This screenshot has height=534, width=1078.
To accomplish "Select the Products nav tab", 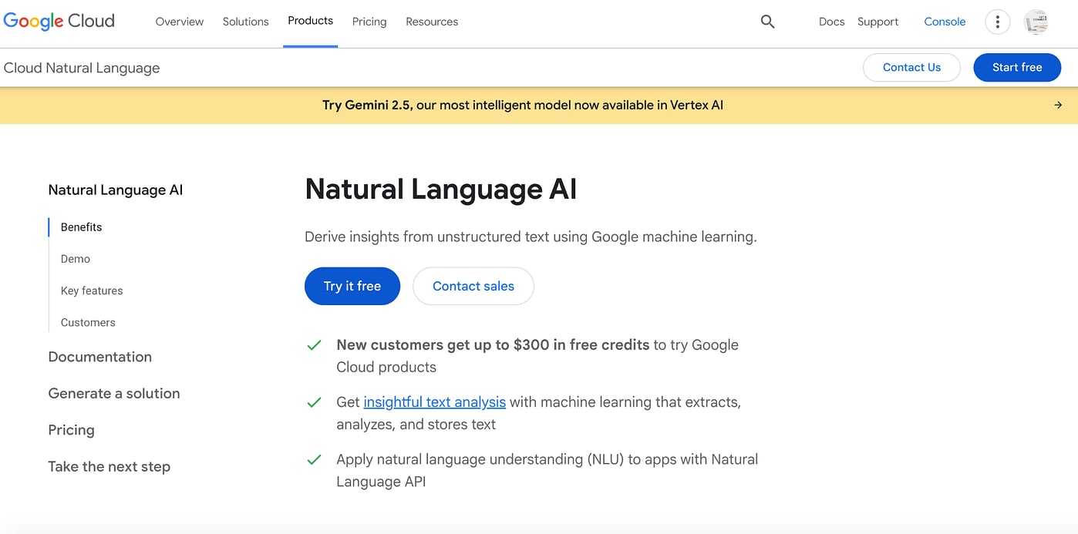I will click(310, 21).
